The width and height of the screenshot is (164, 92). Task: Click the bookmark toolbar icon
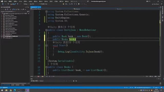coord(79,4)
